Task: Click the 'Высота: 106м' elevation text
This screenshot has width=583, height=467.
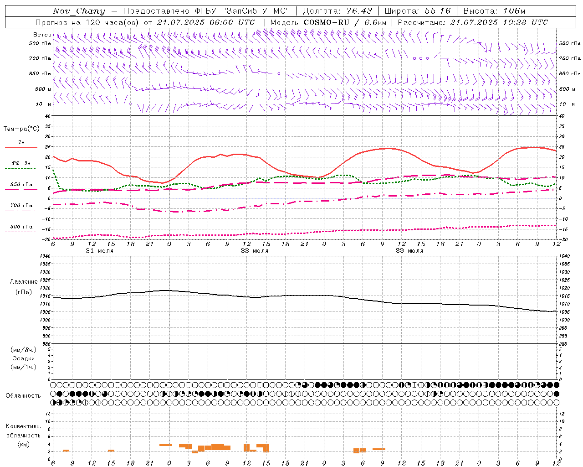Action: tap(494, 11)
